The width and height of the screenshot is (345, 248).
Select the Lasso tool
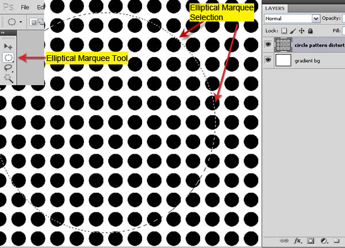(8, 67)
